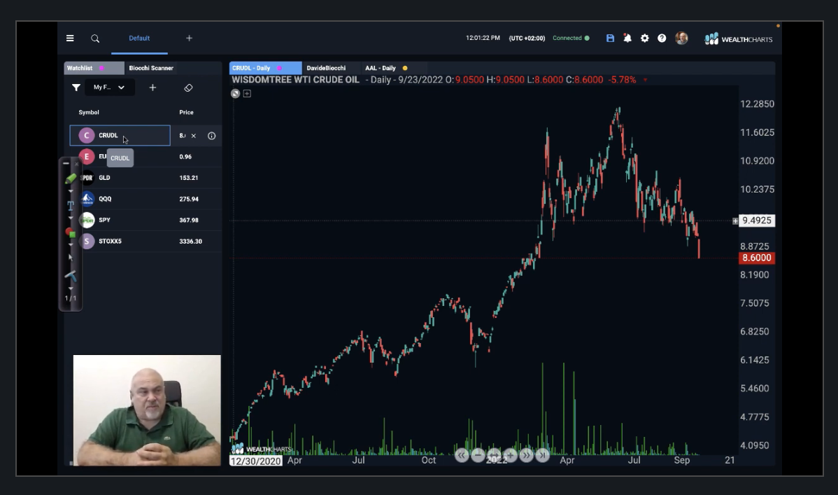Remove CRUDL from the watchlist
This screenshot has width=838, height=495.
tap(194, 136)
